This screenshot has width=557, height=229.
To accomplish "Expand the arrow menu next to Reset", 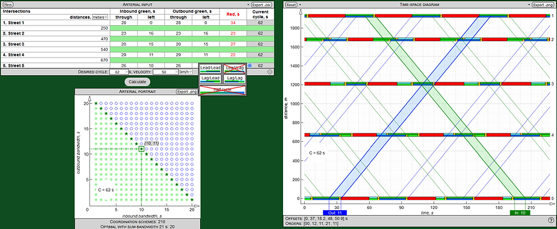I will point(300,5).
